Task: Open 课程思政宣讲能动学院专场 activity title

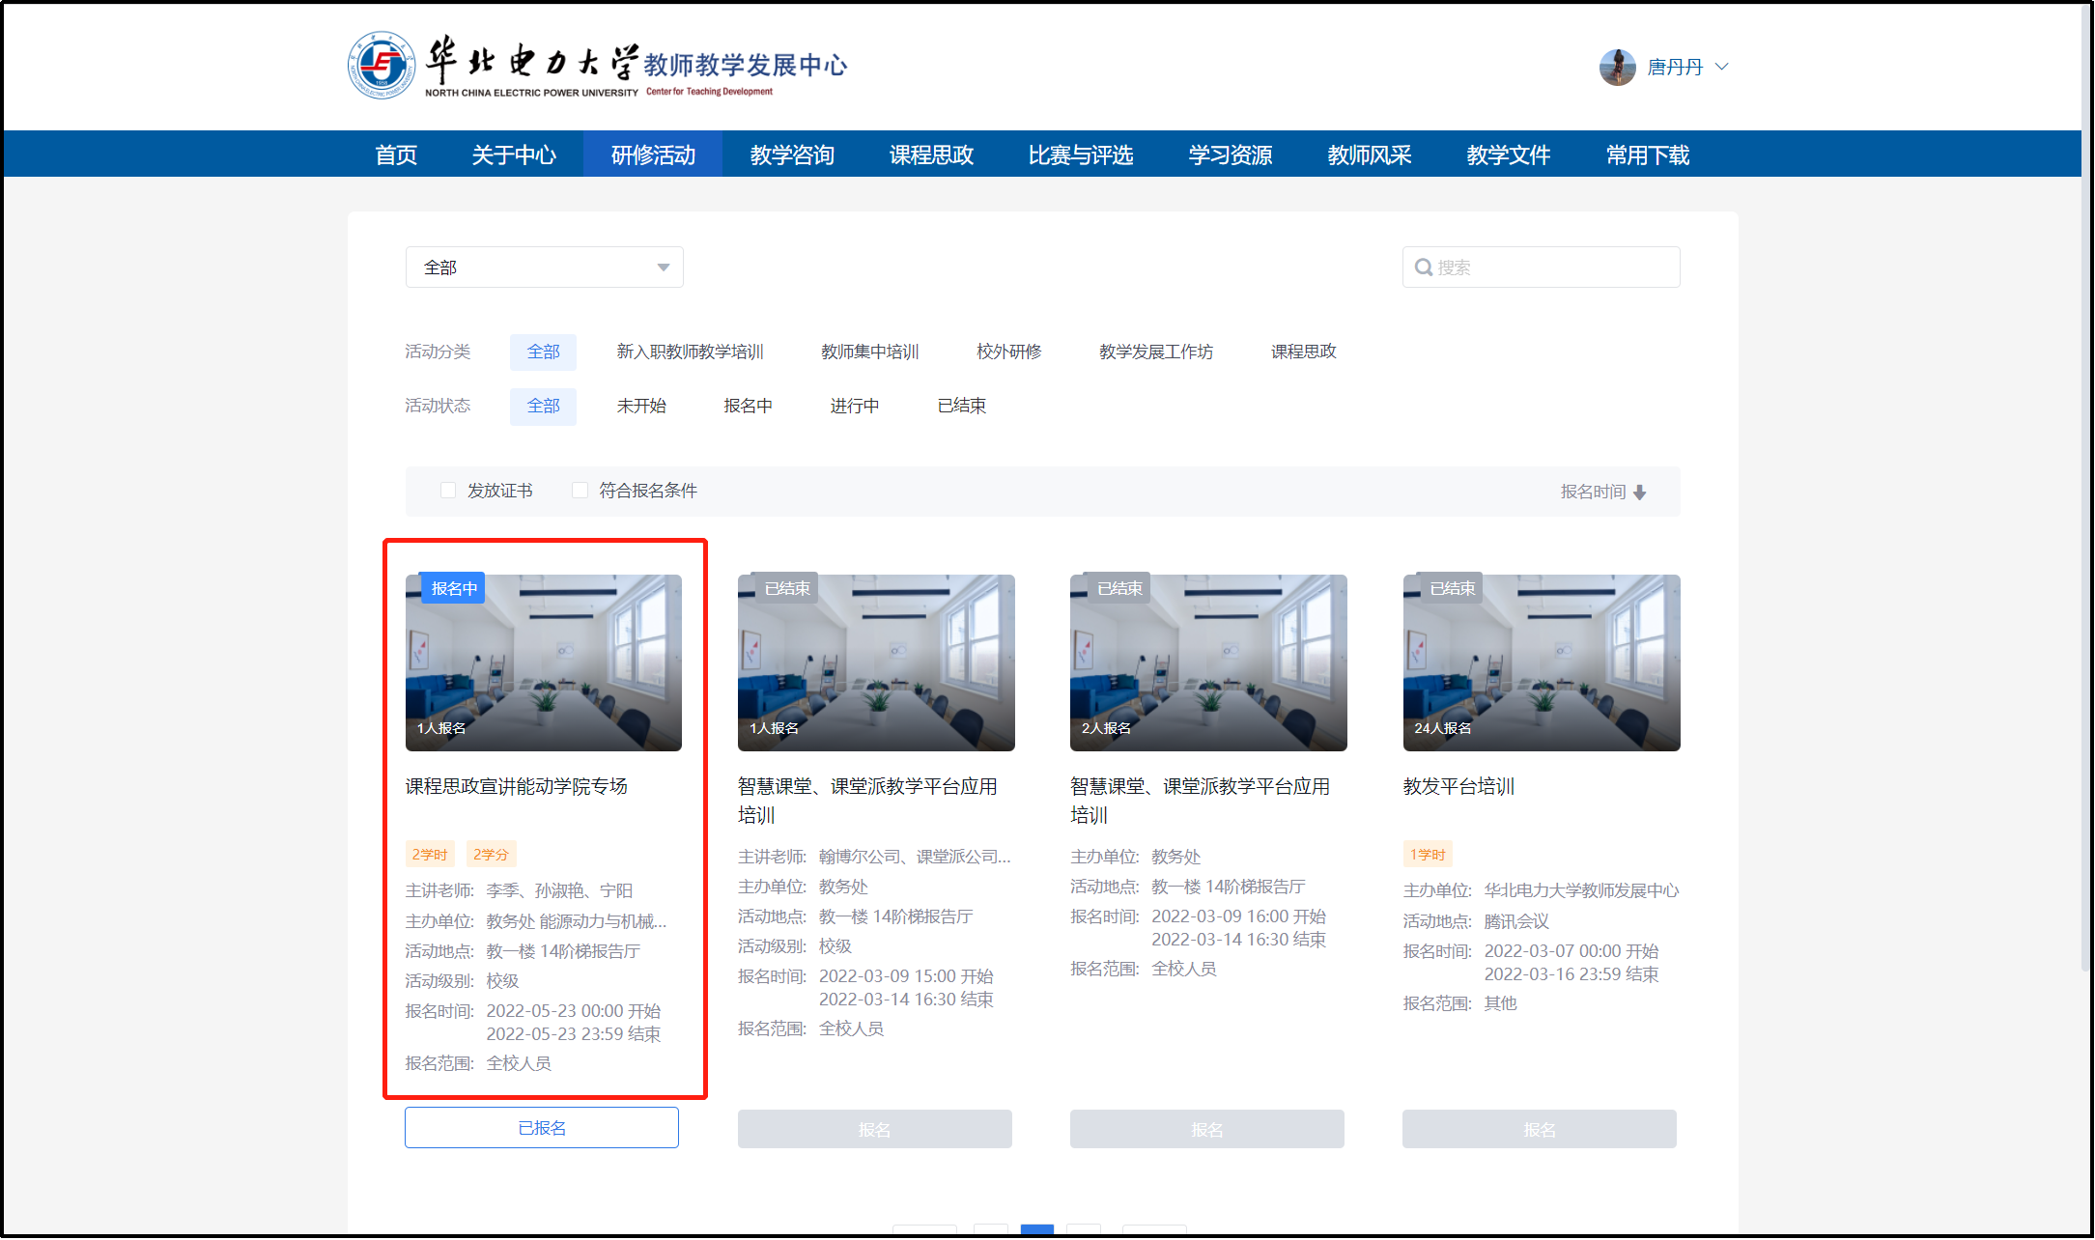Action: [x=517, y=786]
